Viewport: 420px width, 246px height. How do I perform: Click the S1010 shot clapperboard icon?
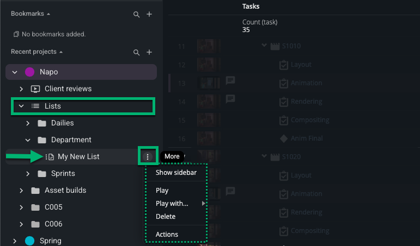[275, 46]
